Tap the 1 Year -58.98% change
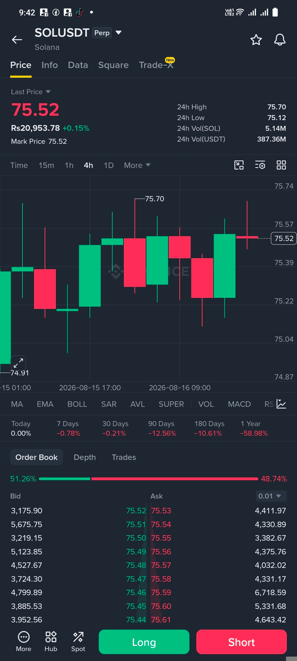The width and height of the screenshot is (297, 661). (254, 428)
